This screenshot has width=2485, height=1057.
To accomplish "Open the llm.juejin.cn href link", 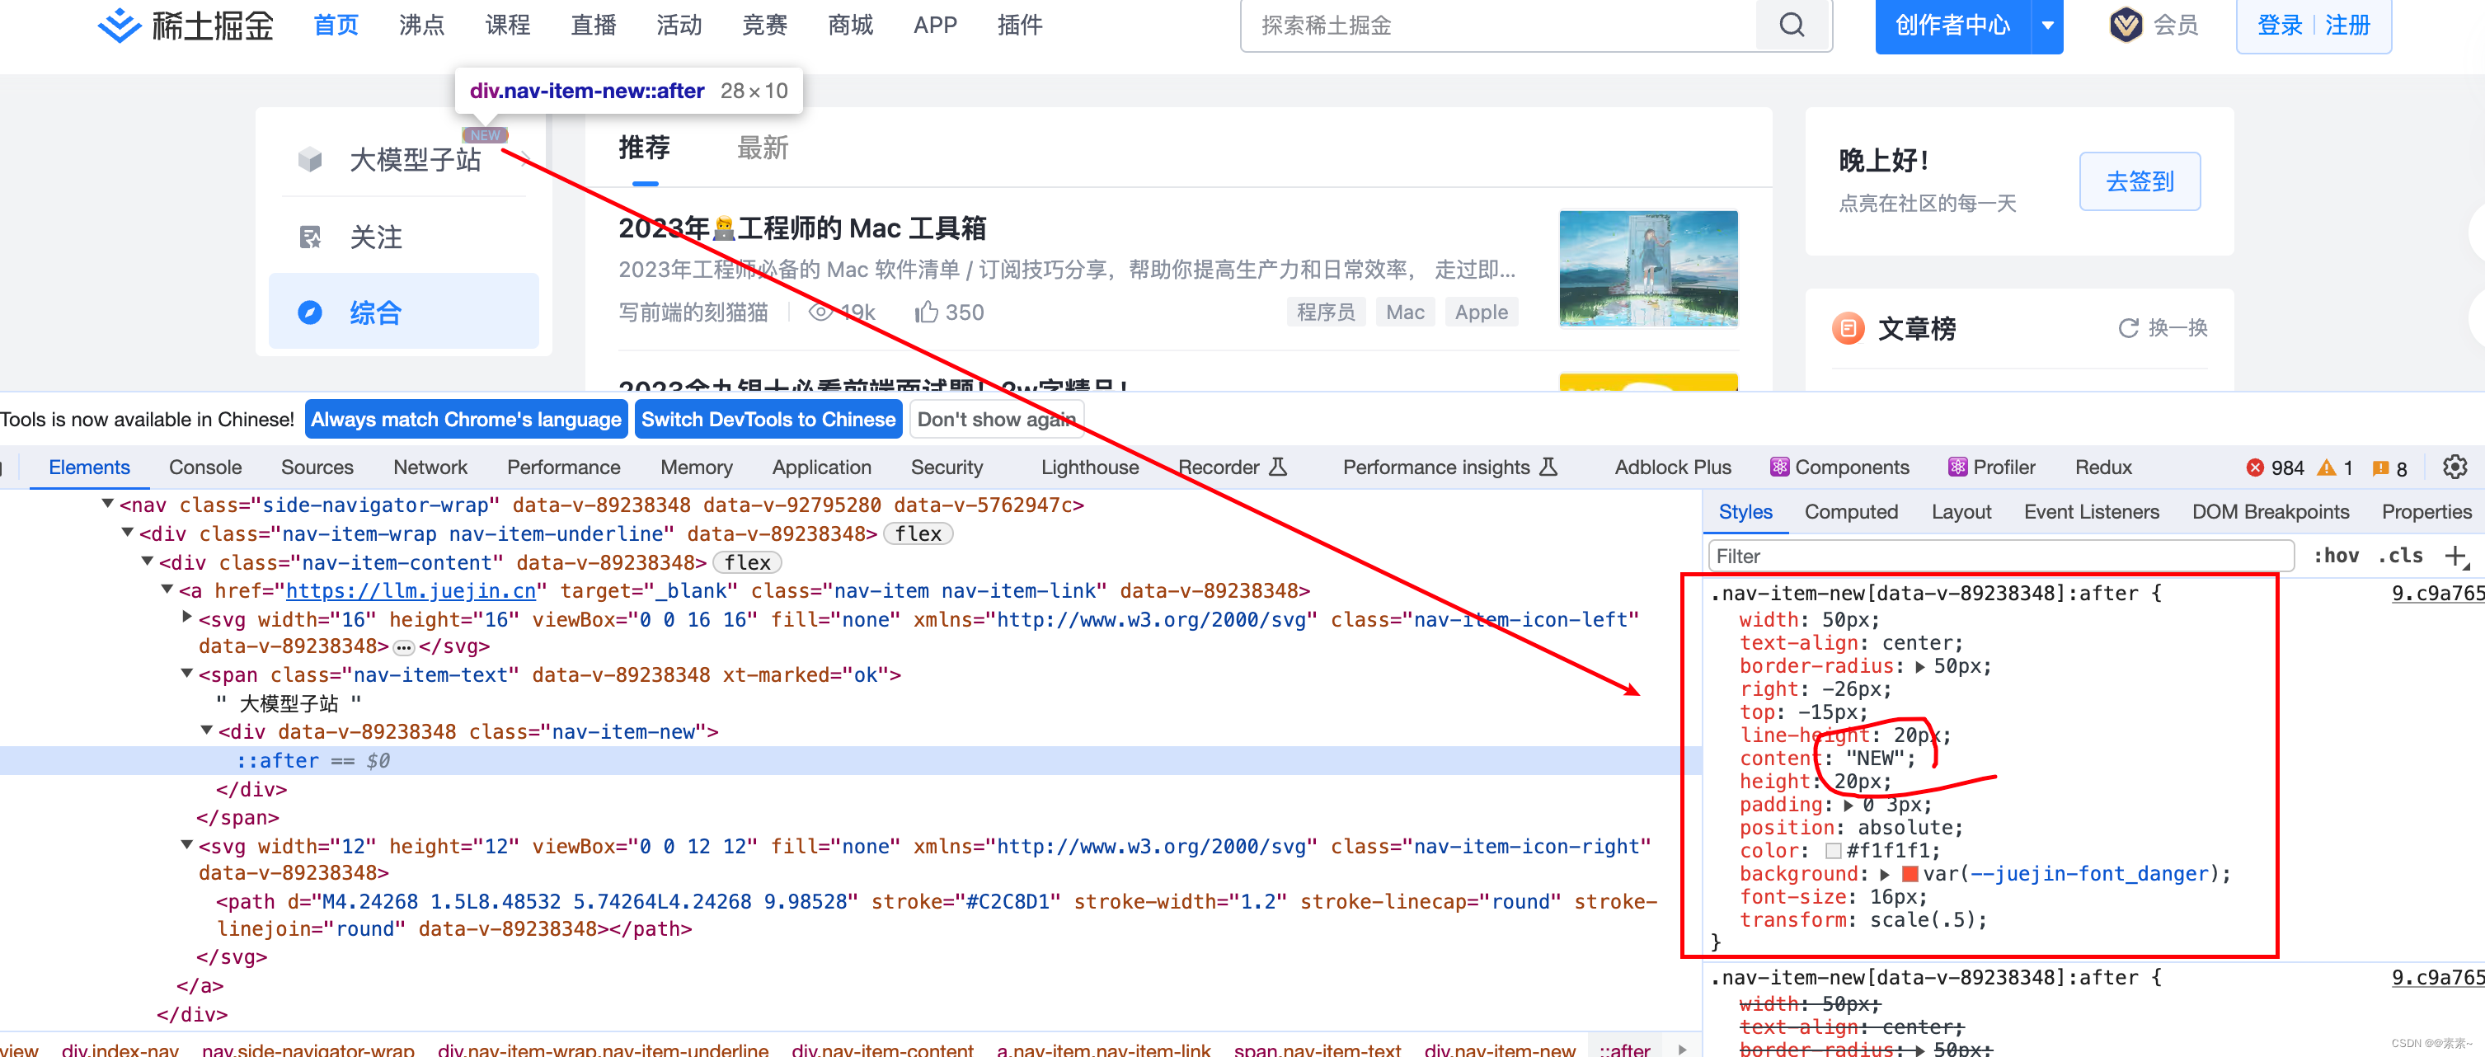I will (410, 591).
